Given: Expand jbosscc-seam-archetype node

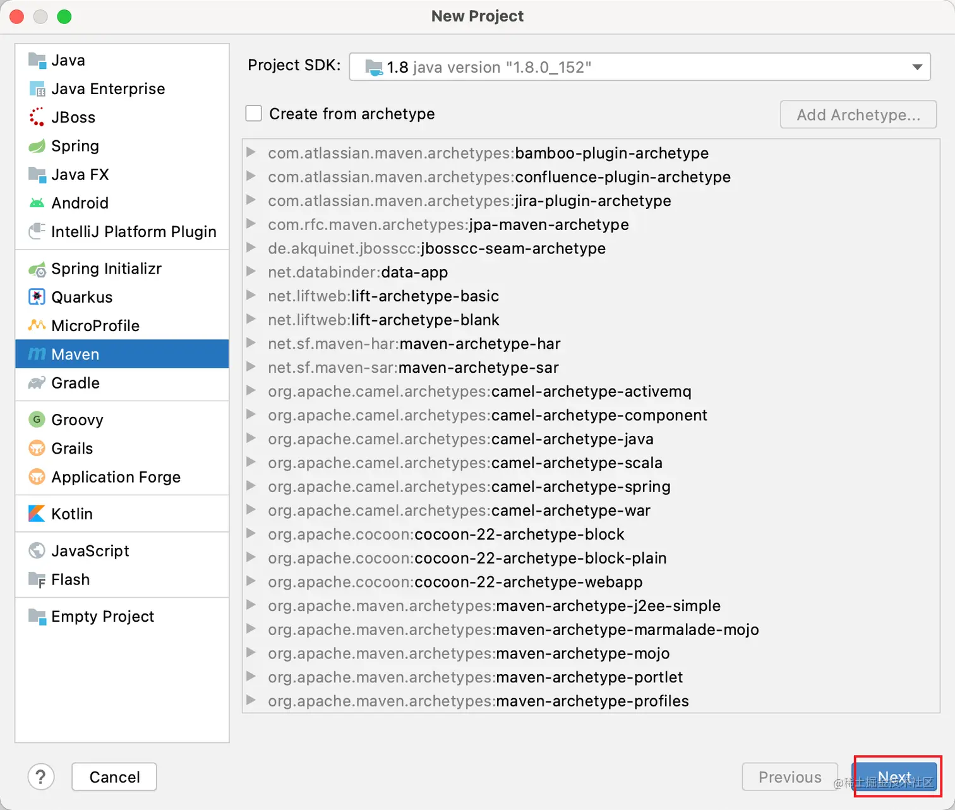Looking at the screenshot, I should [251, 248].
